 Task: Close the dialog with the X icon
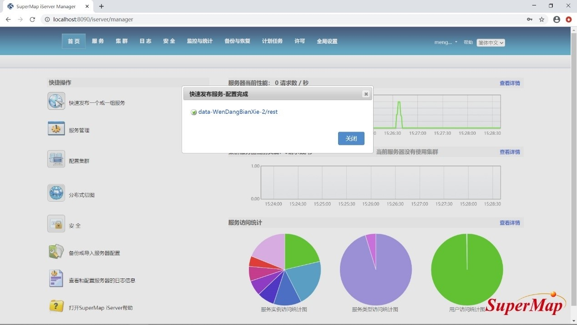coord(366,94)
